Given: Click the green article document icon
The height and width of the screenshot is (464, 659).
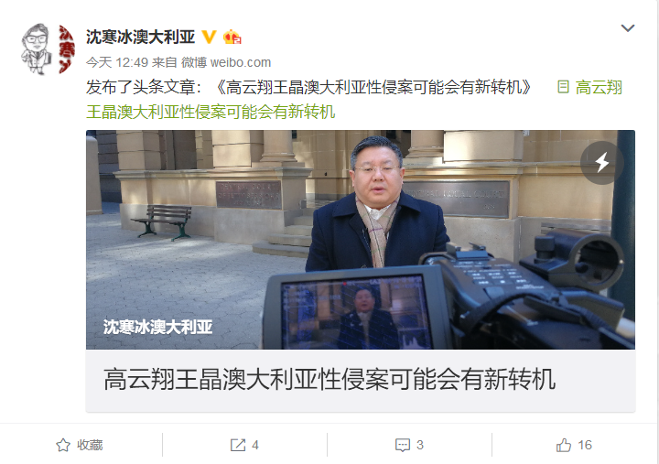Looking at the screenshot, I should pyautogui.click(x=563, y=87).
